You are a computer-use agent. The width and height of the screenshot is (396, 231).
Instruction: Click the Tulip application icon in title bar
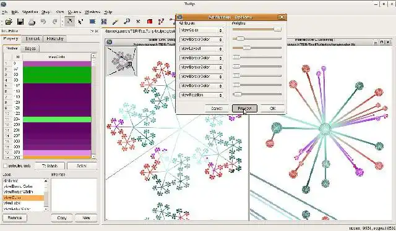3,4
